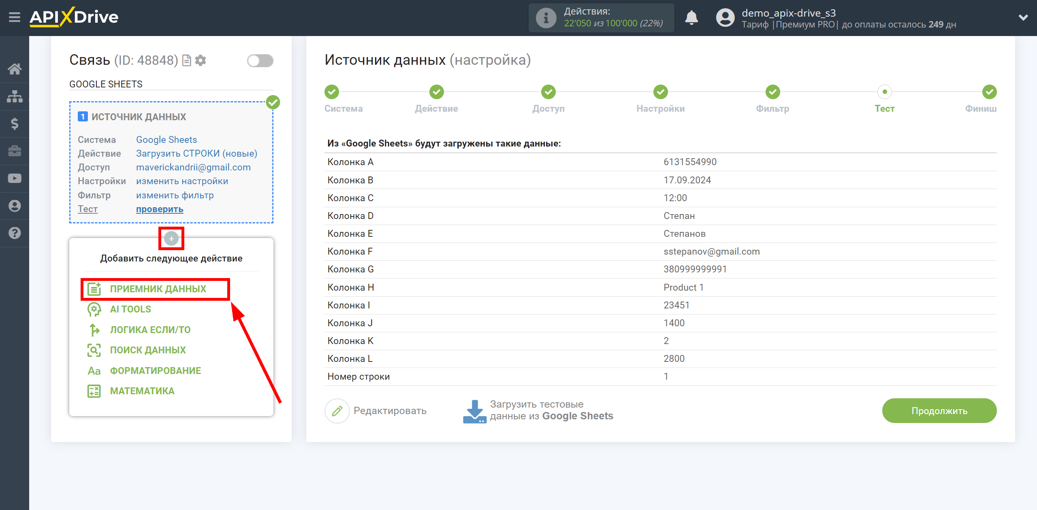Click the AI Tools head icon
The width and height of the screenshot is (1037, 510).
click(94, 309)
